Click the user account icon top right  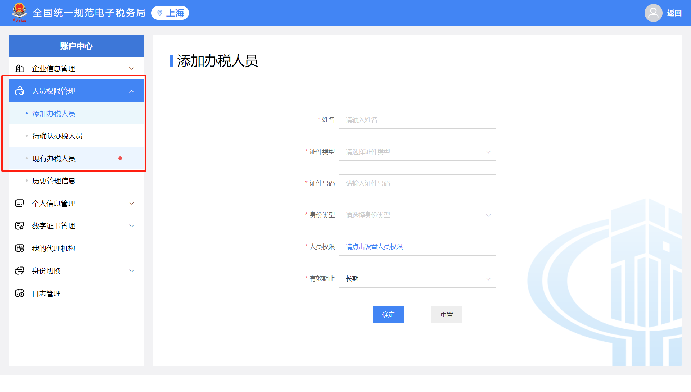click(652, 13)
